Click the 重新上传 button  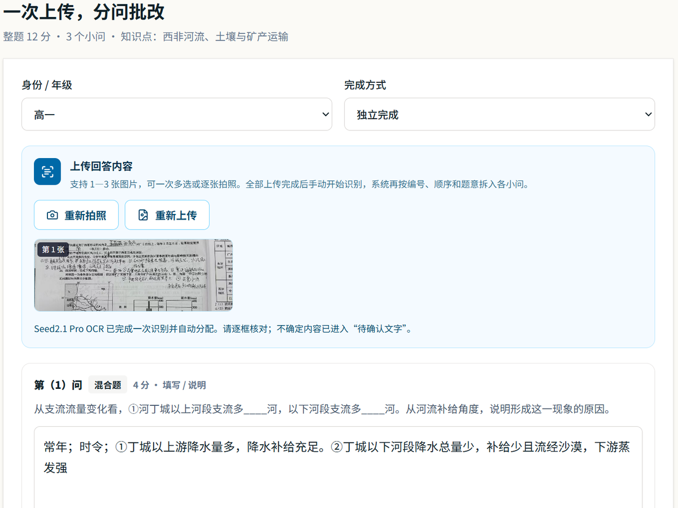[167, 215]
